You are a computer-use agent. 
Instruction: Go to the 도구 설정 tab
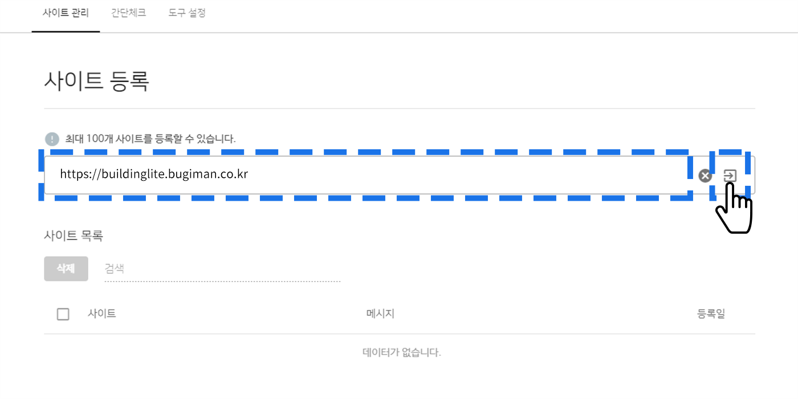pos(187,13)
